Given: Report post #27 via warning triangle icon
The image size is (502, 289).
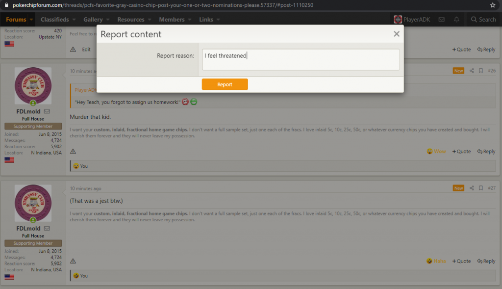Looking at the screenshot, I should (73, 261).
